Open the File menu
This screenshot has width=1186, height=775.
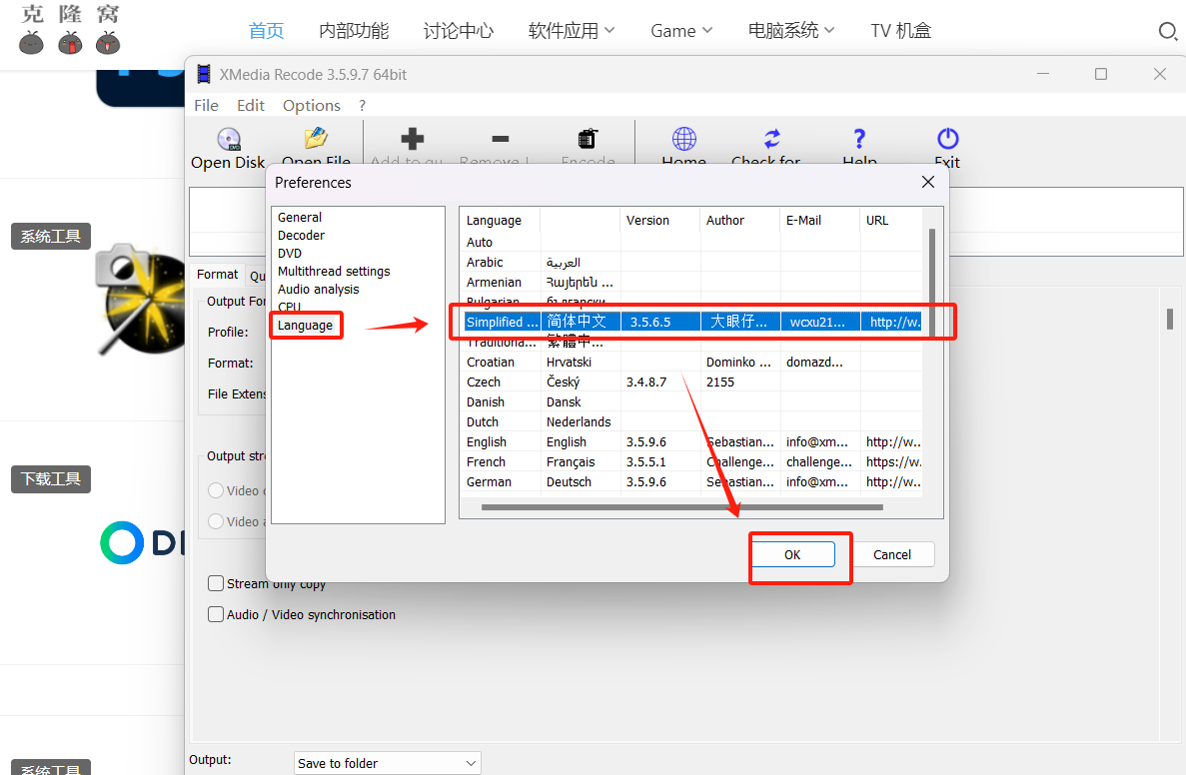point(207,105)
